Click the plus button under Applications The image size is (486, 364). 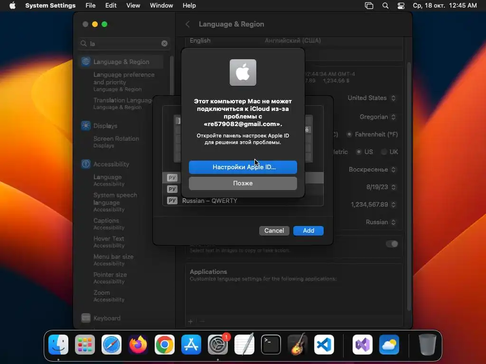pyautogui.click(x=190, y=322)
